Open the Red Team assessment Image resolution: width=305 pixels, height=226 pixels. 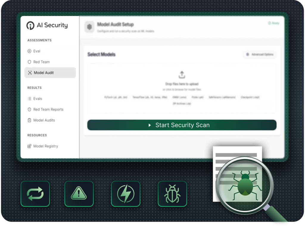tap(41, 62)
